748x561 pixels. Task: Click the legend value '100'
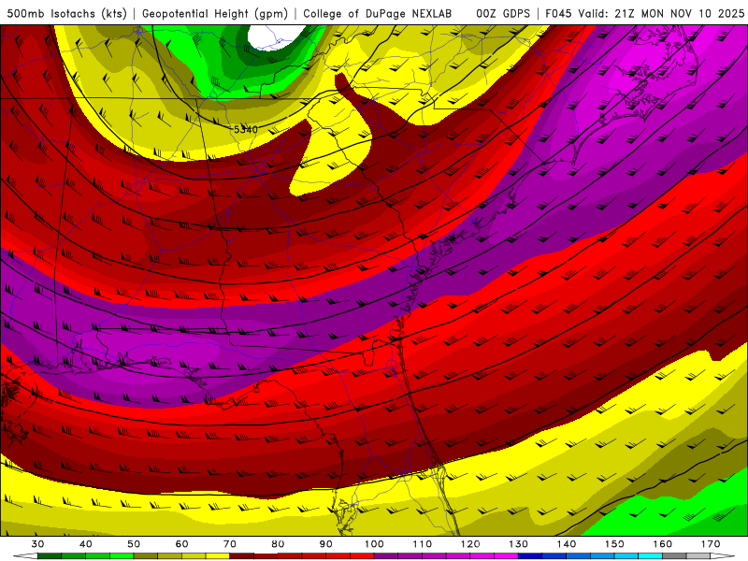[375, 544]
